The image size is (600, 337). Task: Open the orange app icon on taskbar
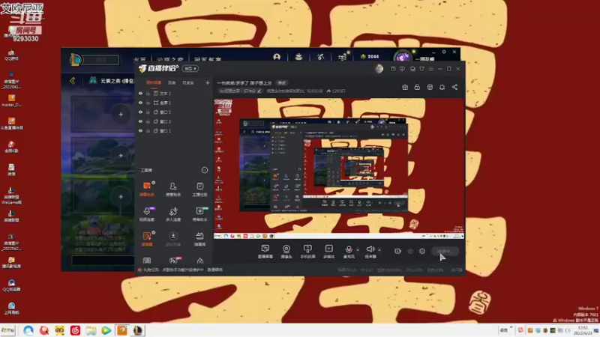pos(122,330)
